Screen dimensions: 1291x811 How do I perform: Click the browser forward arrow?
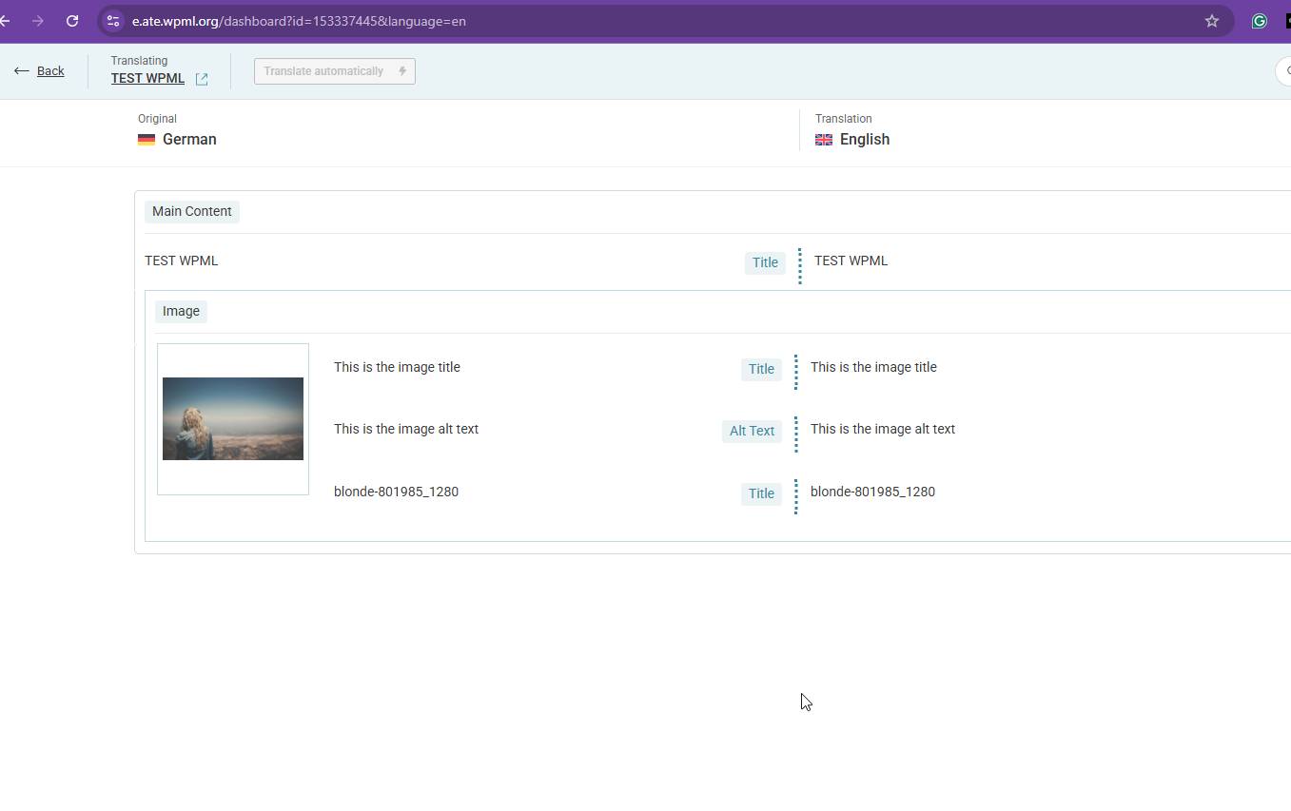pos(38,21)
